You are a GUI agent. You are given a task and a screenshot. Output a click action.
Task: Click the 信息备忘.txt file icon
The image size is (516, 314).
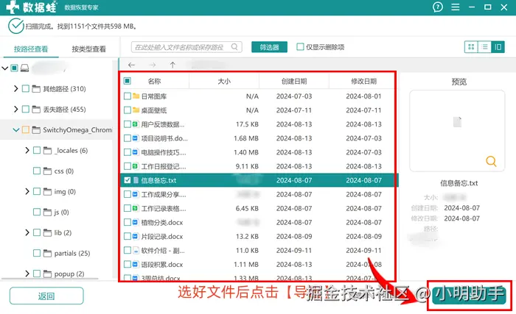[136, 180]
